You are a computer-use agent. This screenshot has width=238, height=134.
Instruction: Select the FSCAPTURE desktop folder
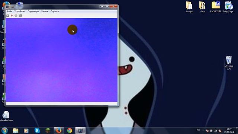point(216,7)
